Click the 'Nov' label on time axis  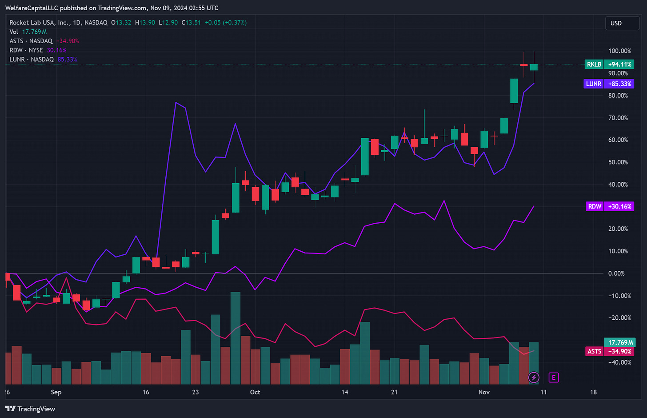click(x=484, y=392)
